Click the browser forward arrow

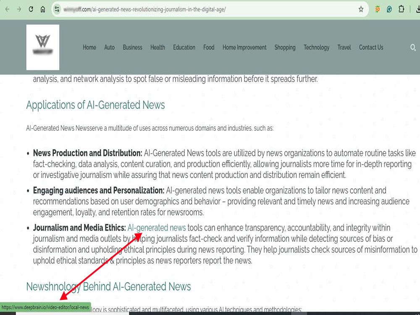(x=19, y=9)
